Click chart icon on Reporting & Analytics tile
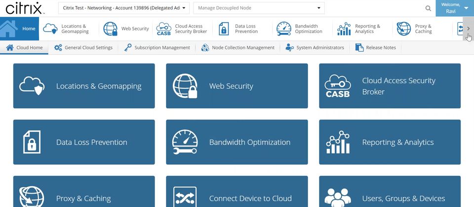Viewport: 474px width, 207px height. click(x=338, y=142)
